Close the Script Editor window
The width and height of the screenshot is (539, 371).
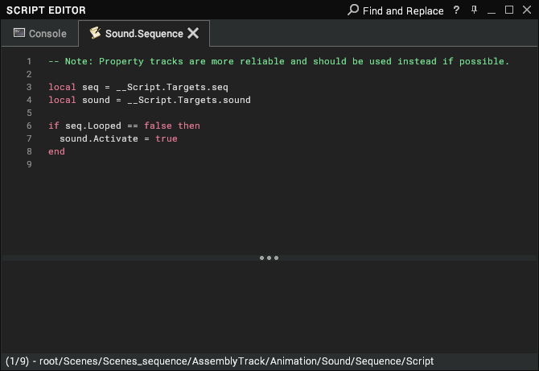pos(527,10)
